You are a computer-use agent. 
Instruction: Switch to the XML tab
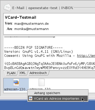[22, 73]
